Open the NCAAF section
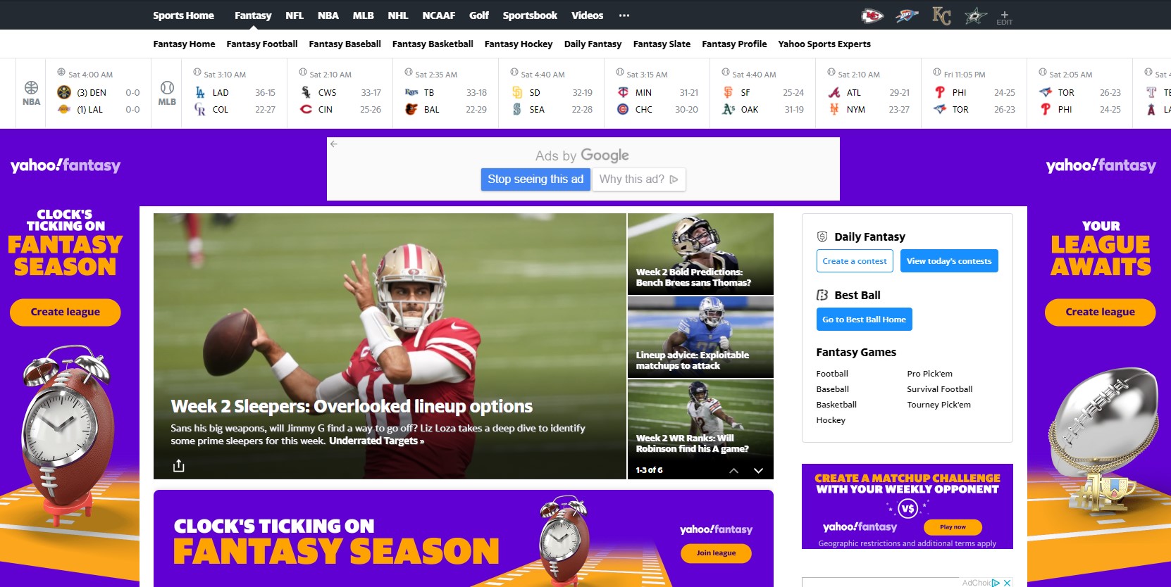This screenshot has width=1171, height=587. click(439, 15)
